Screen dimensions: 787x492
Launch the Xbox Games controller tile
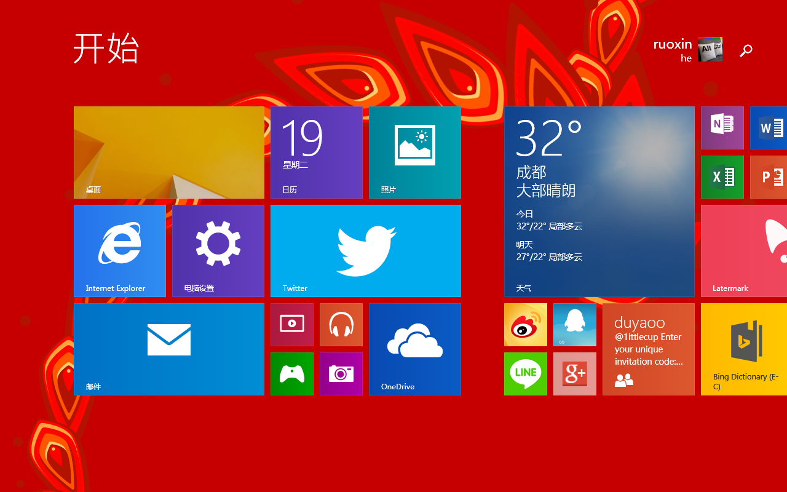292,374
